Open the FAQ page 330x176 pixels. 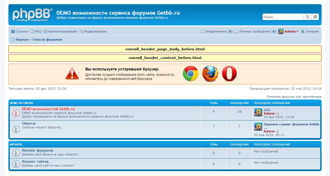[36, 31]
